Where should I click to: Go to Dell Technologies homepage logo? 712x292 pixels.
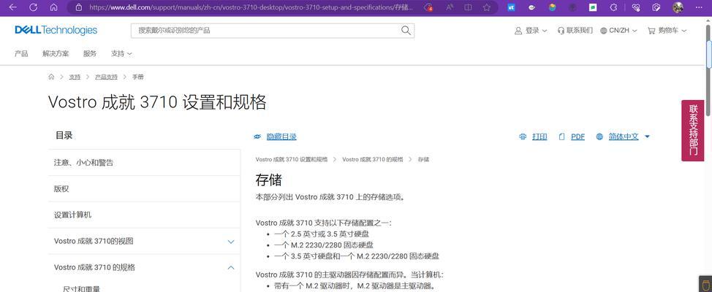[56, 30]
